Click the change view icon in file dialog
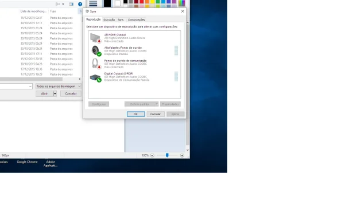This screenshot has width=353, height=220. 58,4
